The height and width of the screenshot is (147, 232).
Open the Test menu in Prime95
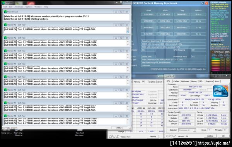pos(5,7)
